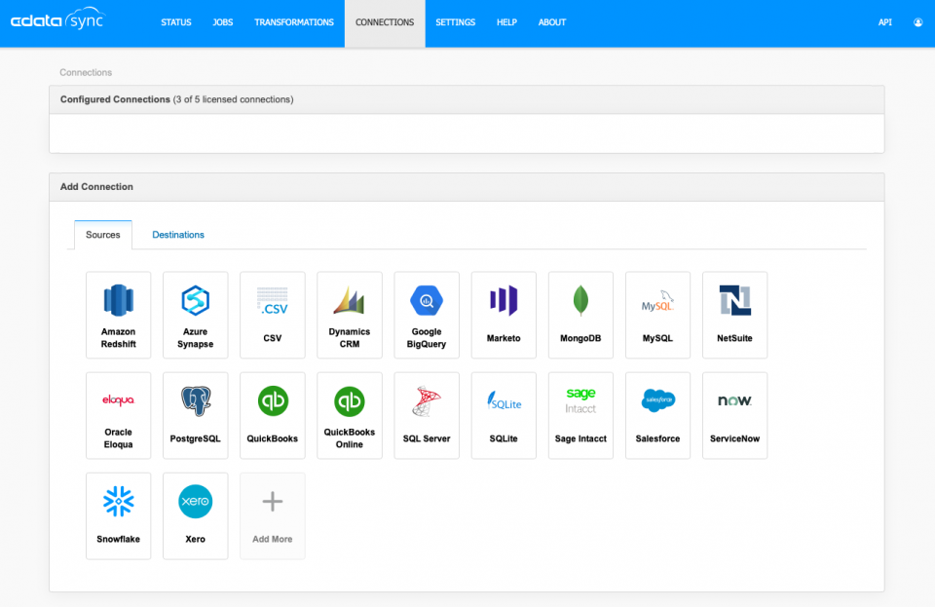Image resolution: width=935 pixels, height=607 pixels.
Task: Open the API link
Action: click(884, 22)
